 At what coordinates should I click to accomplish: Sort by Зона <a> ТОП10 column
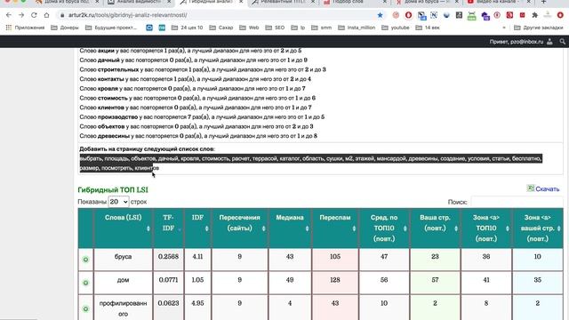tap(486, 228)
